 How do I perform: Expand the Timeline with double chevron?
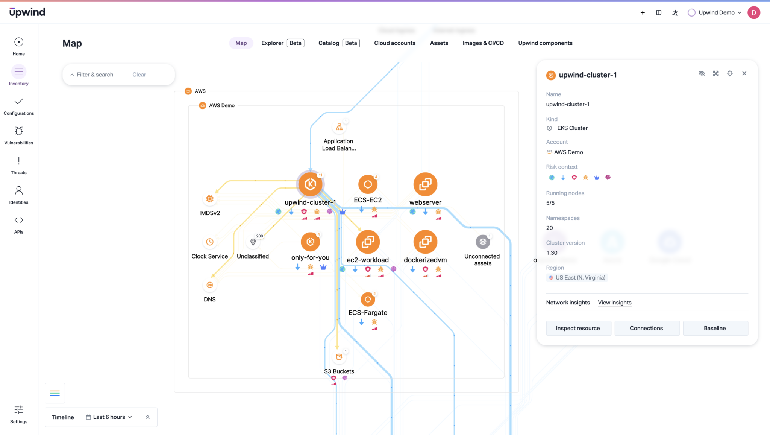pyautogui.click(x=147, y=417)
